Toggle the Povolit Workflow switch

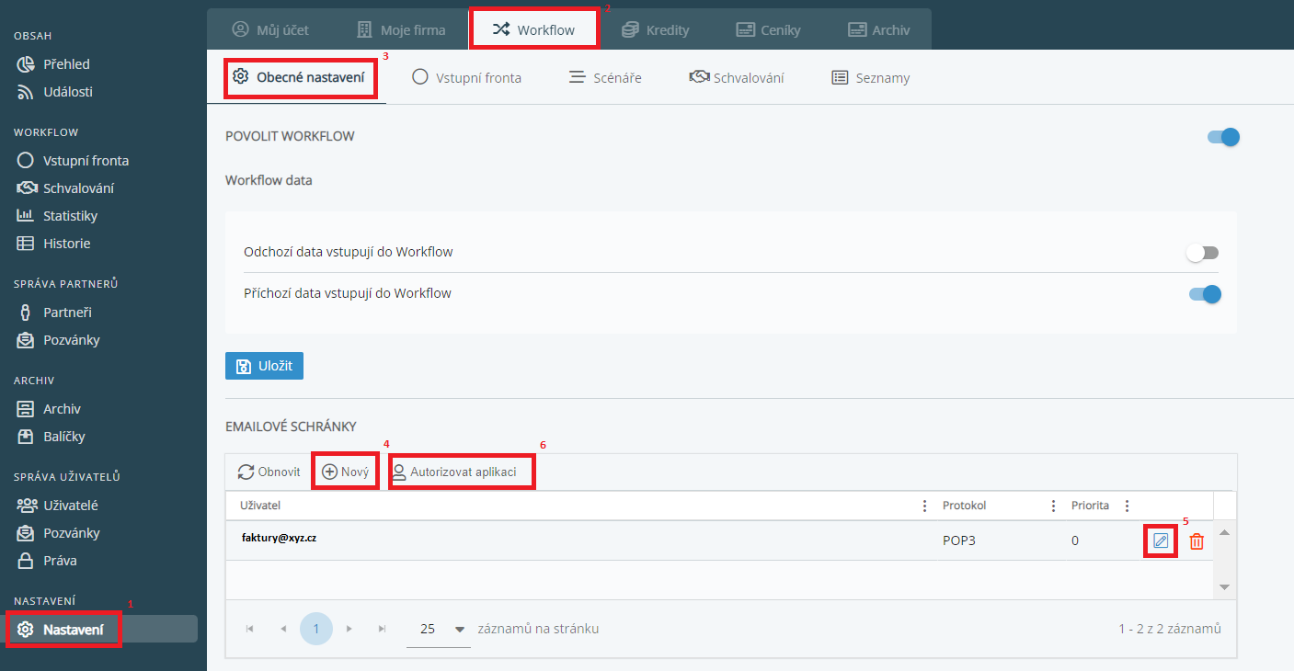(x=1223, y=137)
